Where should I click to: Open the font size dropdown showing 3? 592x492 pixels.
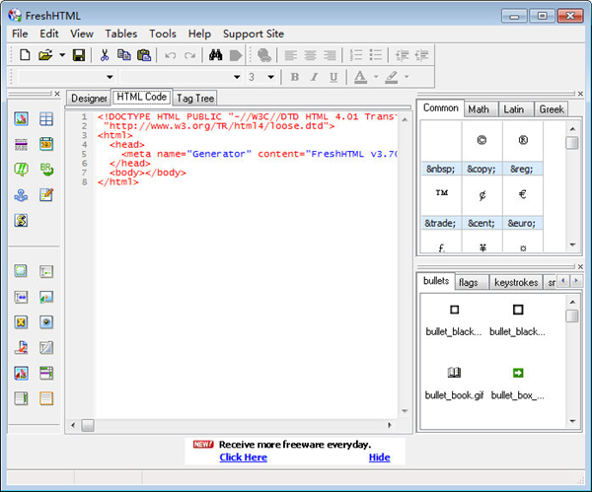tap(271, 77)
